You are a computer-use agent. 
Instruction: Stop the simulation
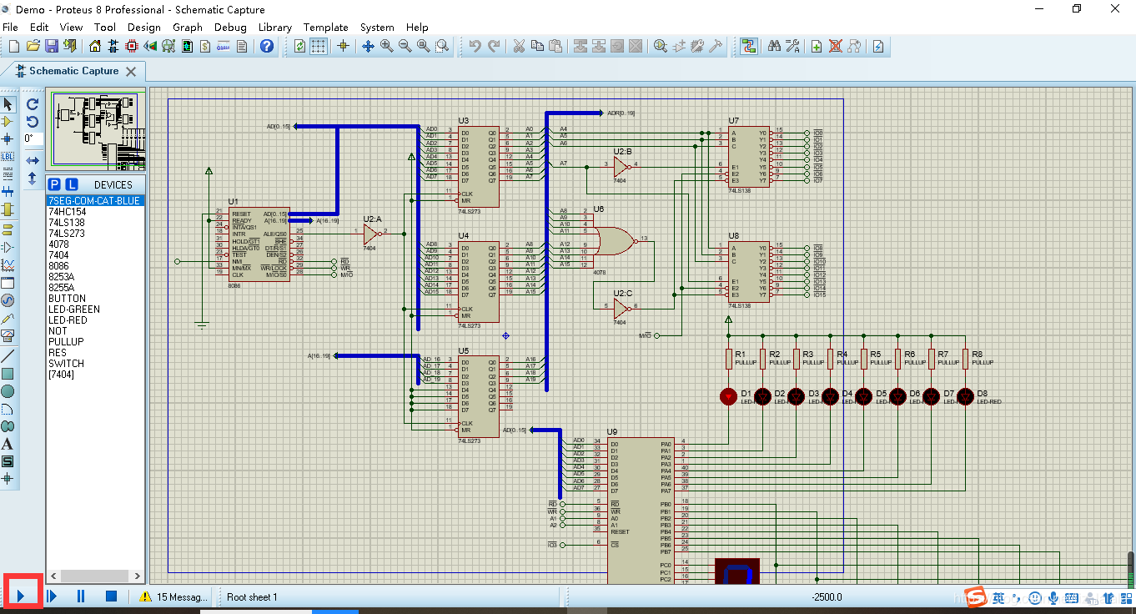111,596
